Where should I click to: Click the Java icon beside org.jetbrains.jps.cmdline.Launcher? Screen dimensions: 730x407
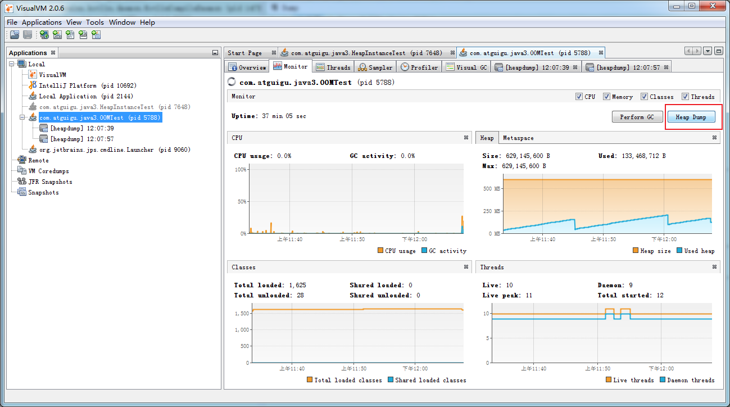point(33,150)
